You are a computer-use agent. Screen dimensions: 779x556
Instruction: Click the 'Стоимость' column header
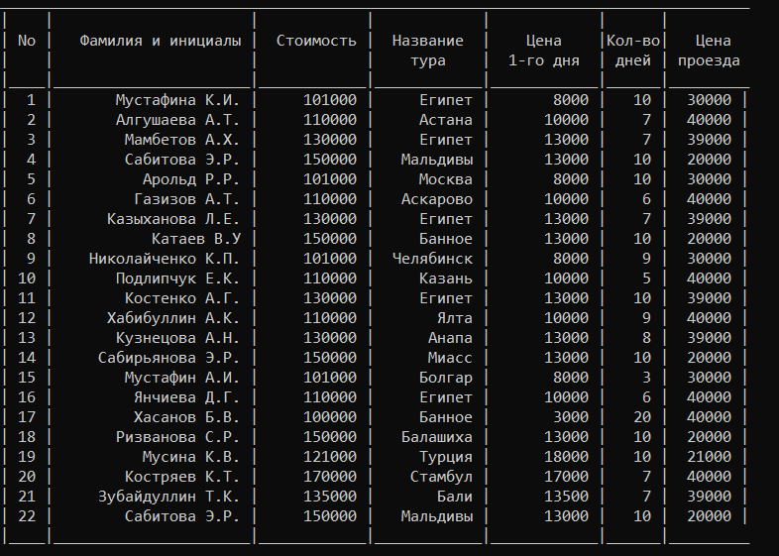point(316,41)
